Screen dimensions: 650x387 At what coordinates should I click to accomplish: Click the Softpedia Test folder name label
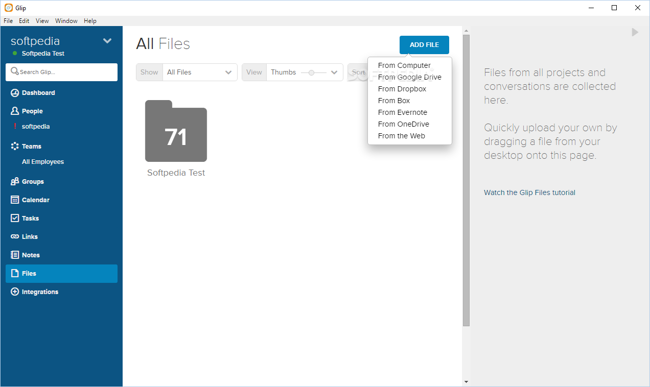(176, 173)
